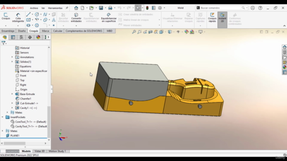Open the Open-file dropdown arrow

(96, 8)
